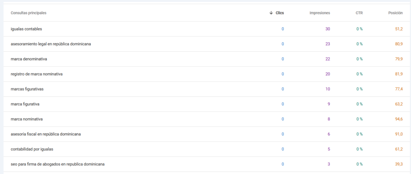Viewport: 411px width, 174px height.
Task: Click 'contabilidad por igualas' query
Action: (32, 149)
